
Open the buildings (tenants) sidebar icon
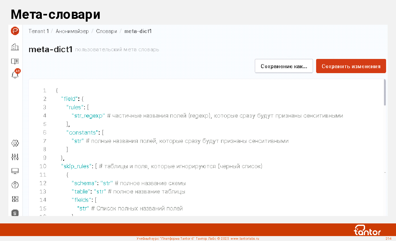click(x=15, y=47)
